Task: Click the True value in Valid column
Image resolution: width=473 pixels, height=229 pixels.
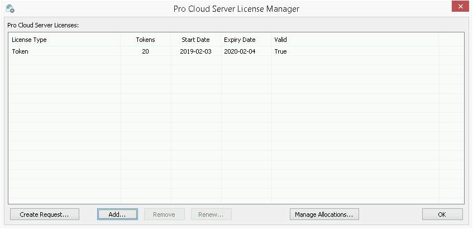Action: (x=280, y=51)
